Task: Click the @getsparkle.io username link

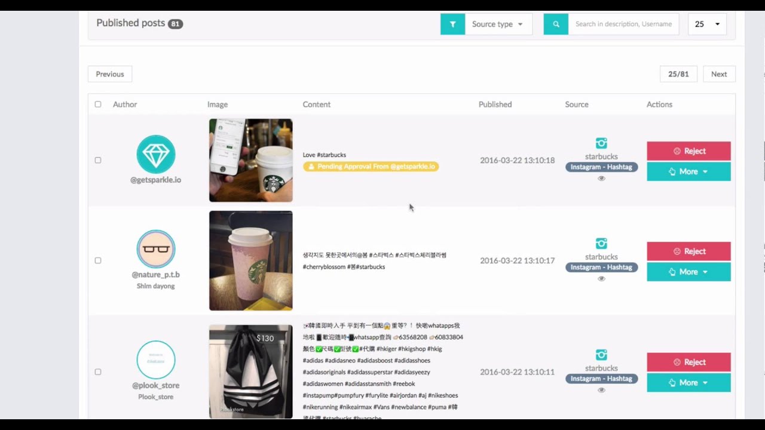Action: 156,180
